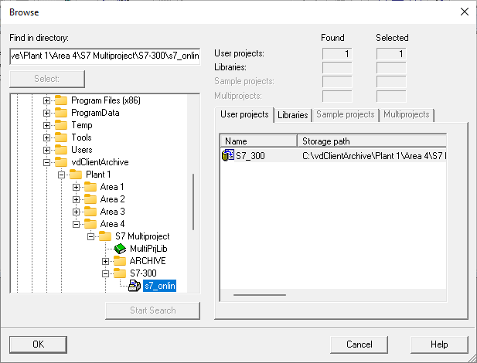Click the Find in directory path field

click(104, 56)
